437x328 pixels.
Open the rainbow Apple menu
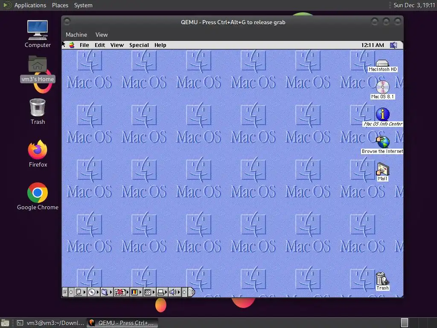tap(72, 45)
